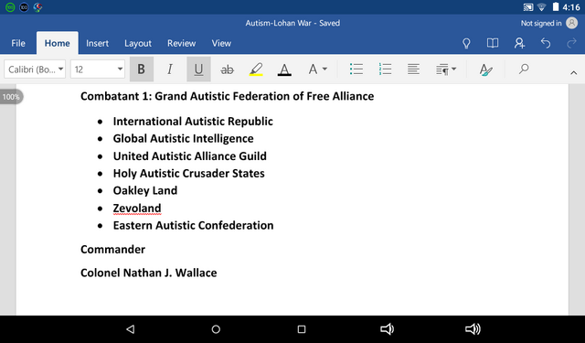Click the misspelled word Zevoland

click(x=137, y=209)
